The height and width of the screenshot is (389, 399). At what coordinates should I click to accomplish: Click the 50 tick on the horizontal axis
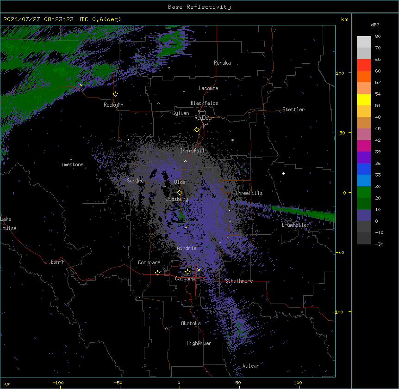pos(238,383)
